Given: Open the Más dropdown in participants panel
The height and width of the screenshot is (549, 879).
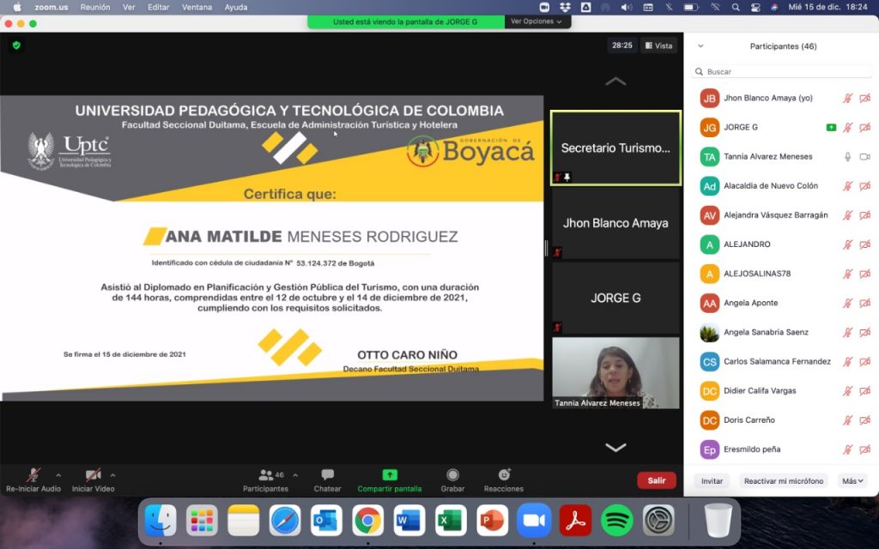Looking at the screenshot, I should point(852,481).
